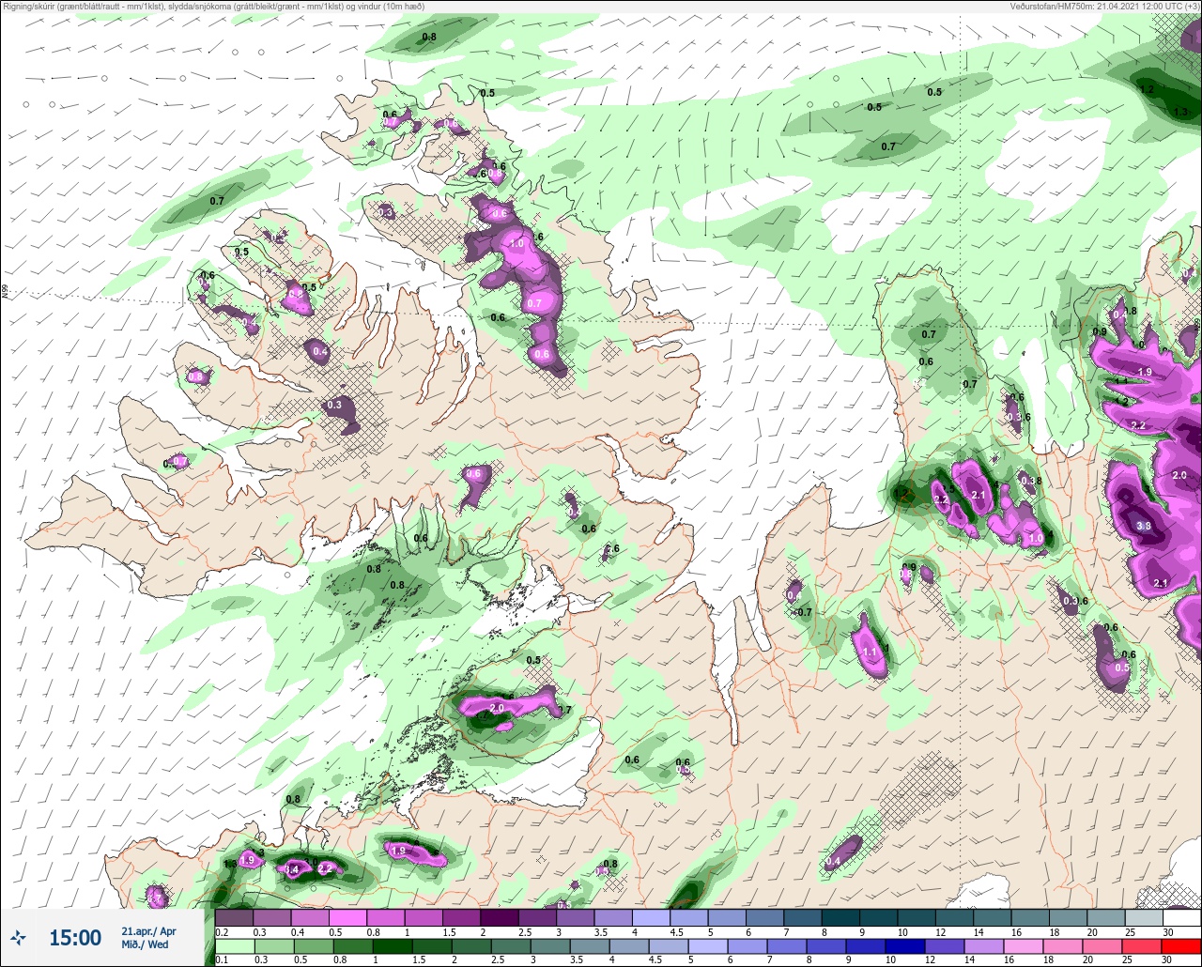The width and height of the screenshot is (1202, 967).
Task: Pick the 1 dark green swatch in lower legend row
Action: coord(393,946)
